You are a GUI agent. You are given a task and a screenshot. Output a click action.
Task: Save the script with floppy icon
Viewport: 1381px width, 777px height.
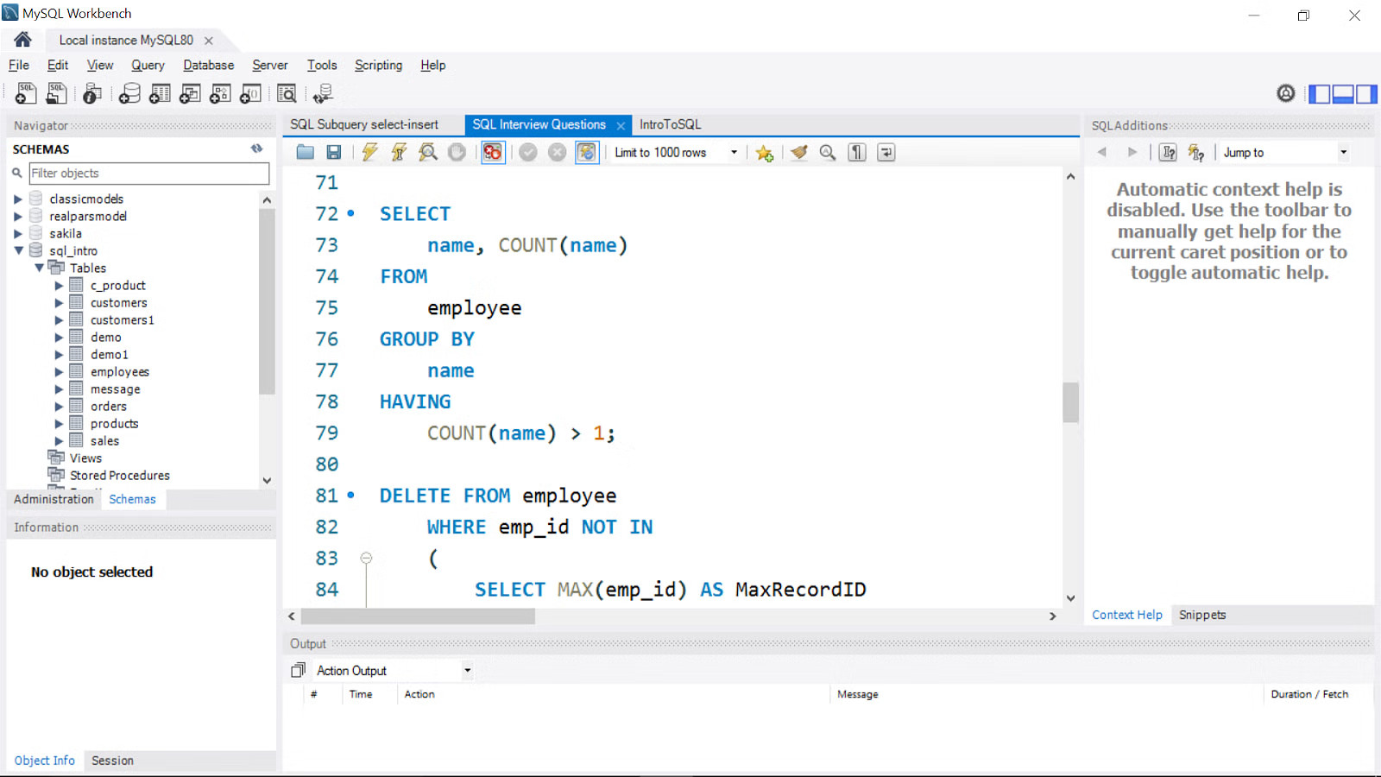[x=334, y=153]
